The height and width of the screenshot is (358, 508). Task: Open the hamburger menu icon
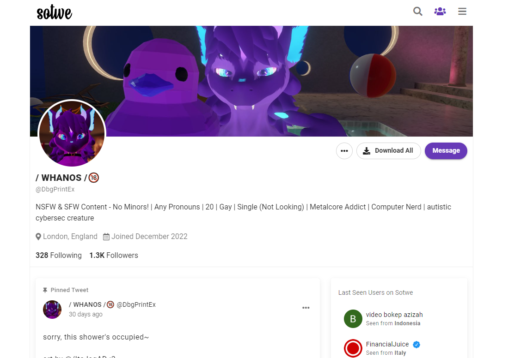462,12
